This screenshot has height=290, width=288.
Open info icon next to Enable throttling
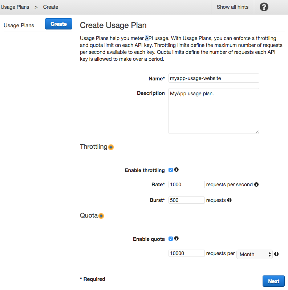tap(176, 170)
